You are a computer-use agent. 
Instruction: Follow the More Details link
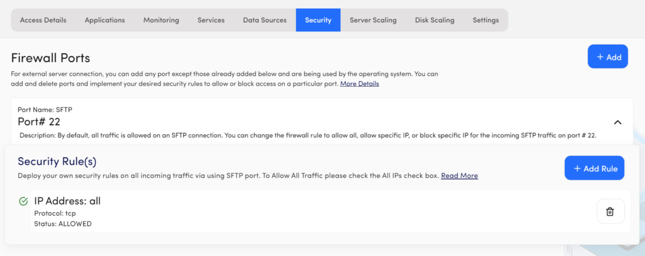pos(360,84)
